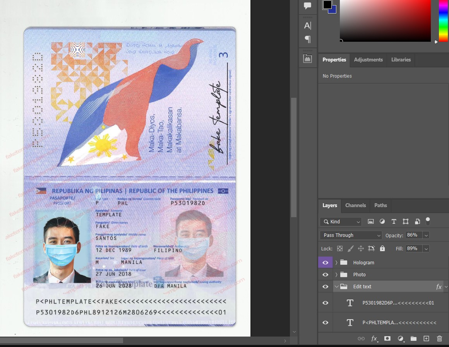The image size is (449, 347).
Task: Click the shape layers filter icon
Action: [x=405, y=221]
